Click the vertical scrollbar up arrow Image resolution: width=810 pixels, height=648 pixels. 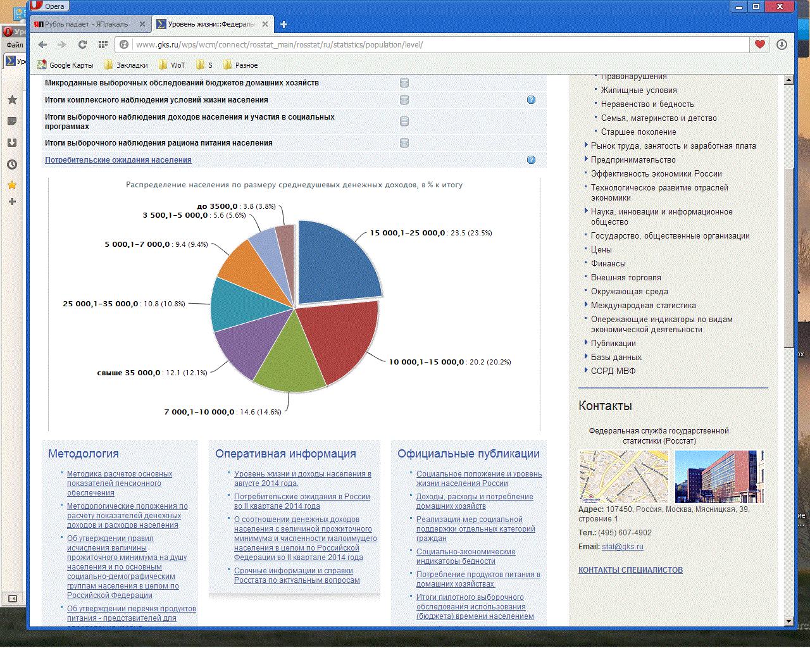coord(788,80)
